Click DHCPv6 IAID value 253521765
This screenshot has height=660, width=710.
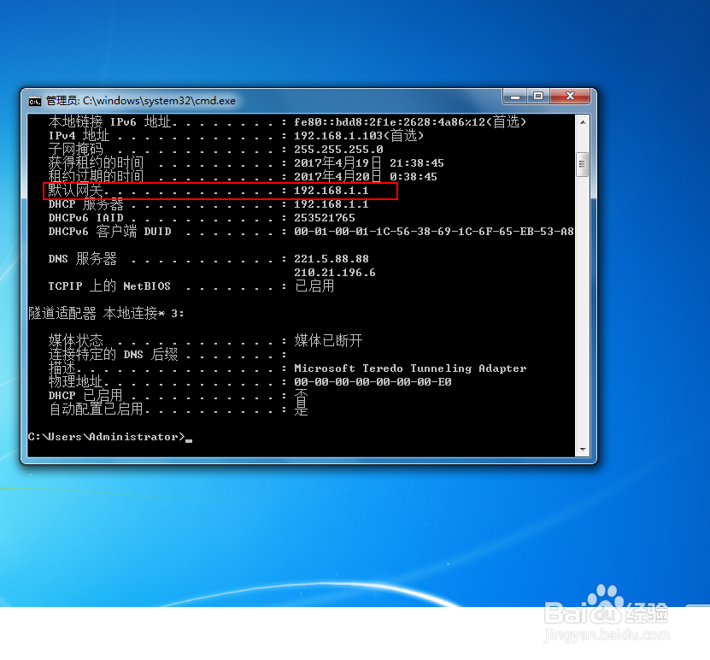pyautogui.click(x=324, y=218)
